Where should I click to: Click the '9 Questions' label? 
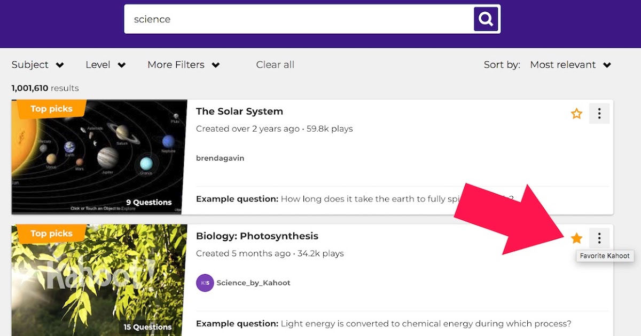[149, 202]
